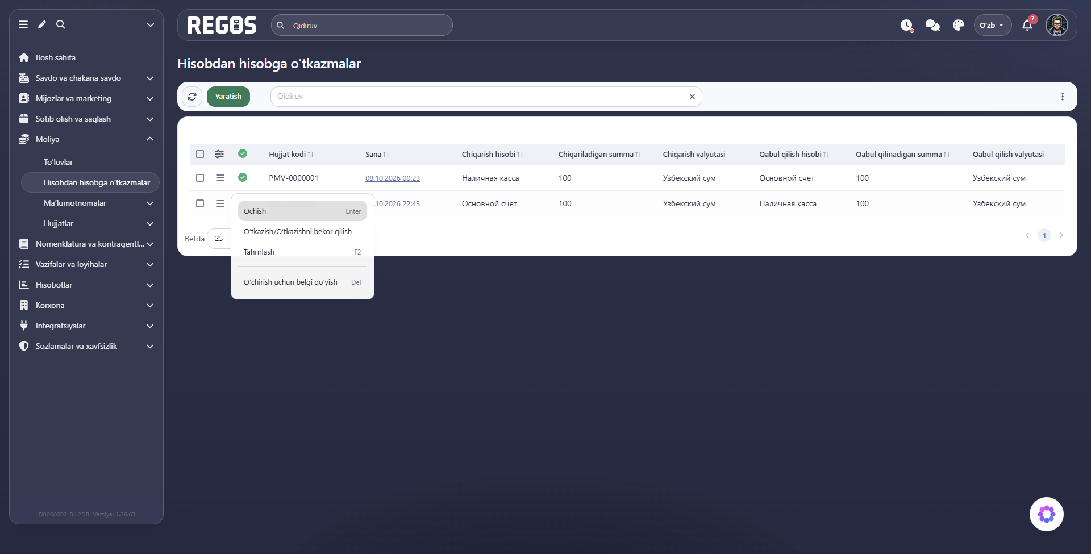This screenshot has width=1091, height=554.
Task: Go to next page arrow
Action: [x=1061, y=235]
